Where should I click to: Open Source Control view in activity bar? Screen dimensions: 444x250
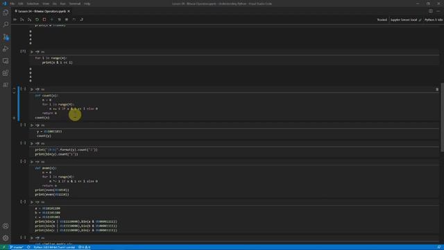tap(6, 37)
